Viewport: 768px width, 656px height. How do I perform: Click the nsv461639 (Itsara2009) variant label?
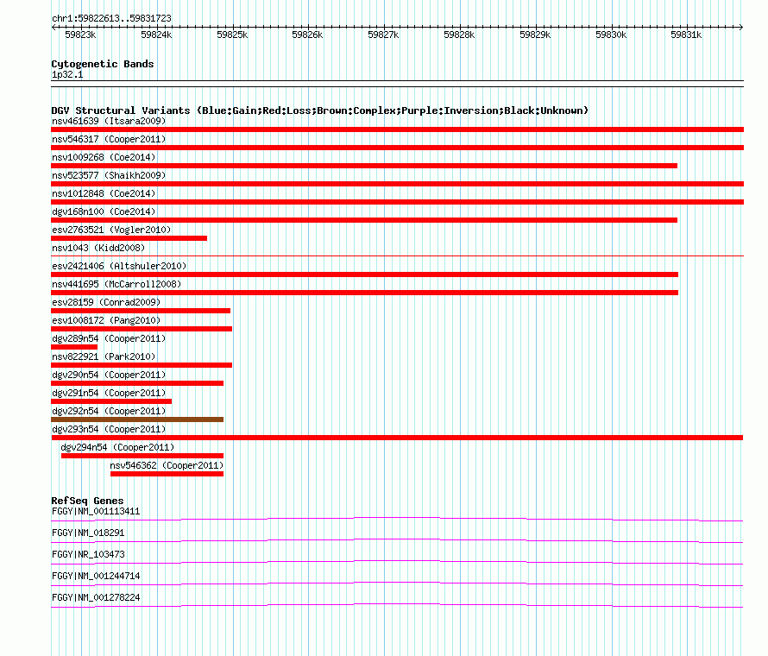109,121
